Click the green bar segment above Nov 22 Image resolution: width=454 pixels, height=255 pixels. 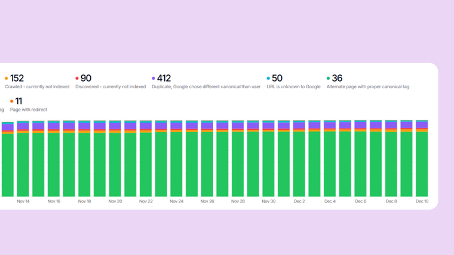[x=146, y=164]
